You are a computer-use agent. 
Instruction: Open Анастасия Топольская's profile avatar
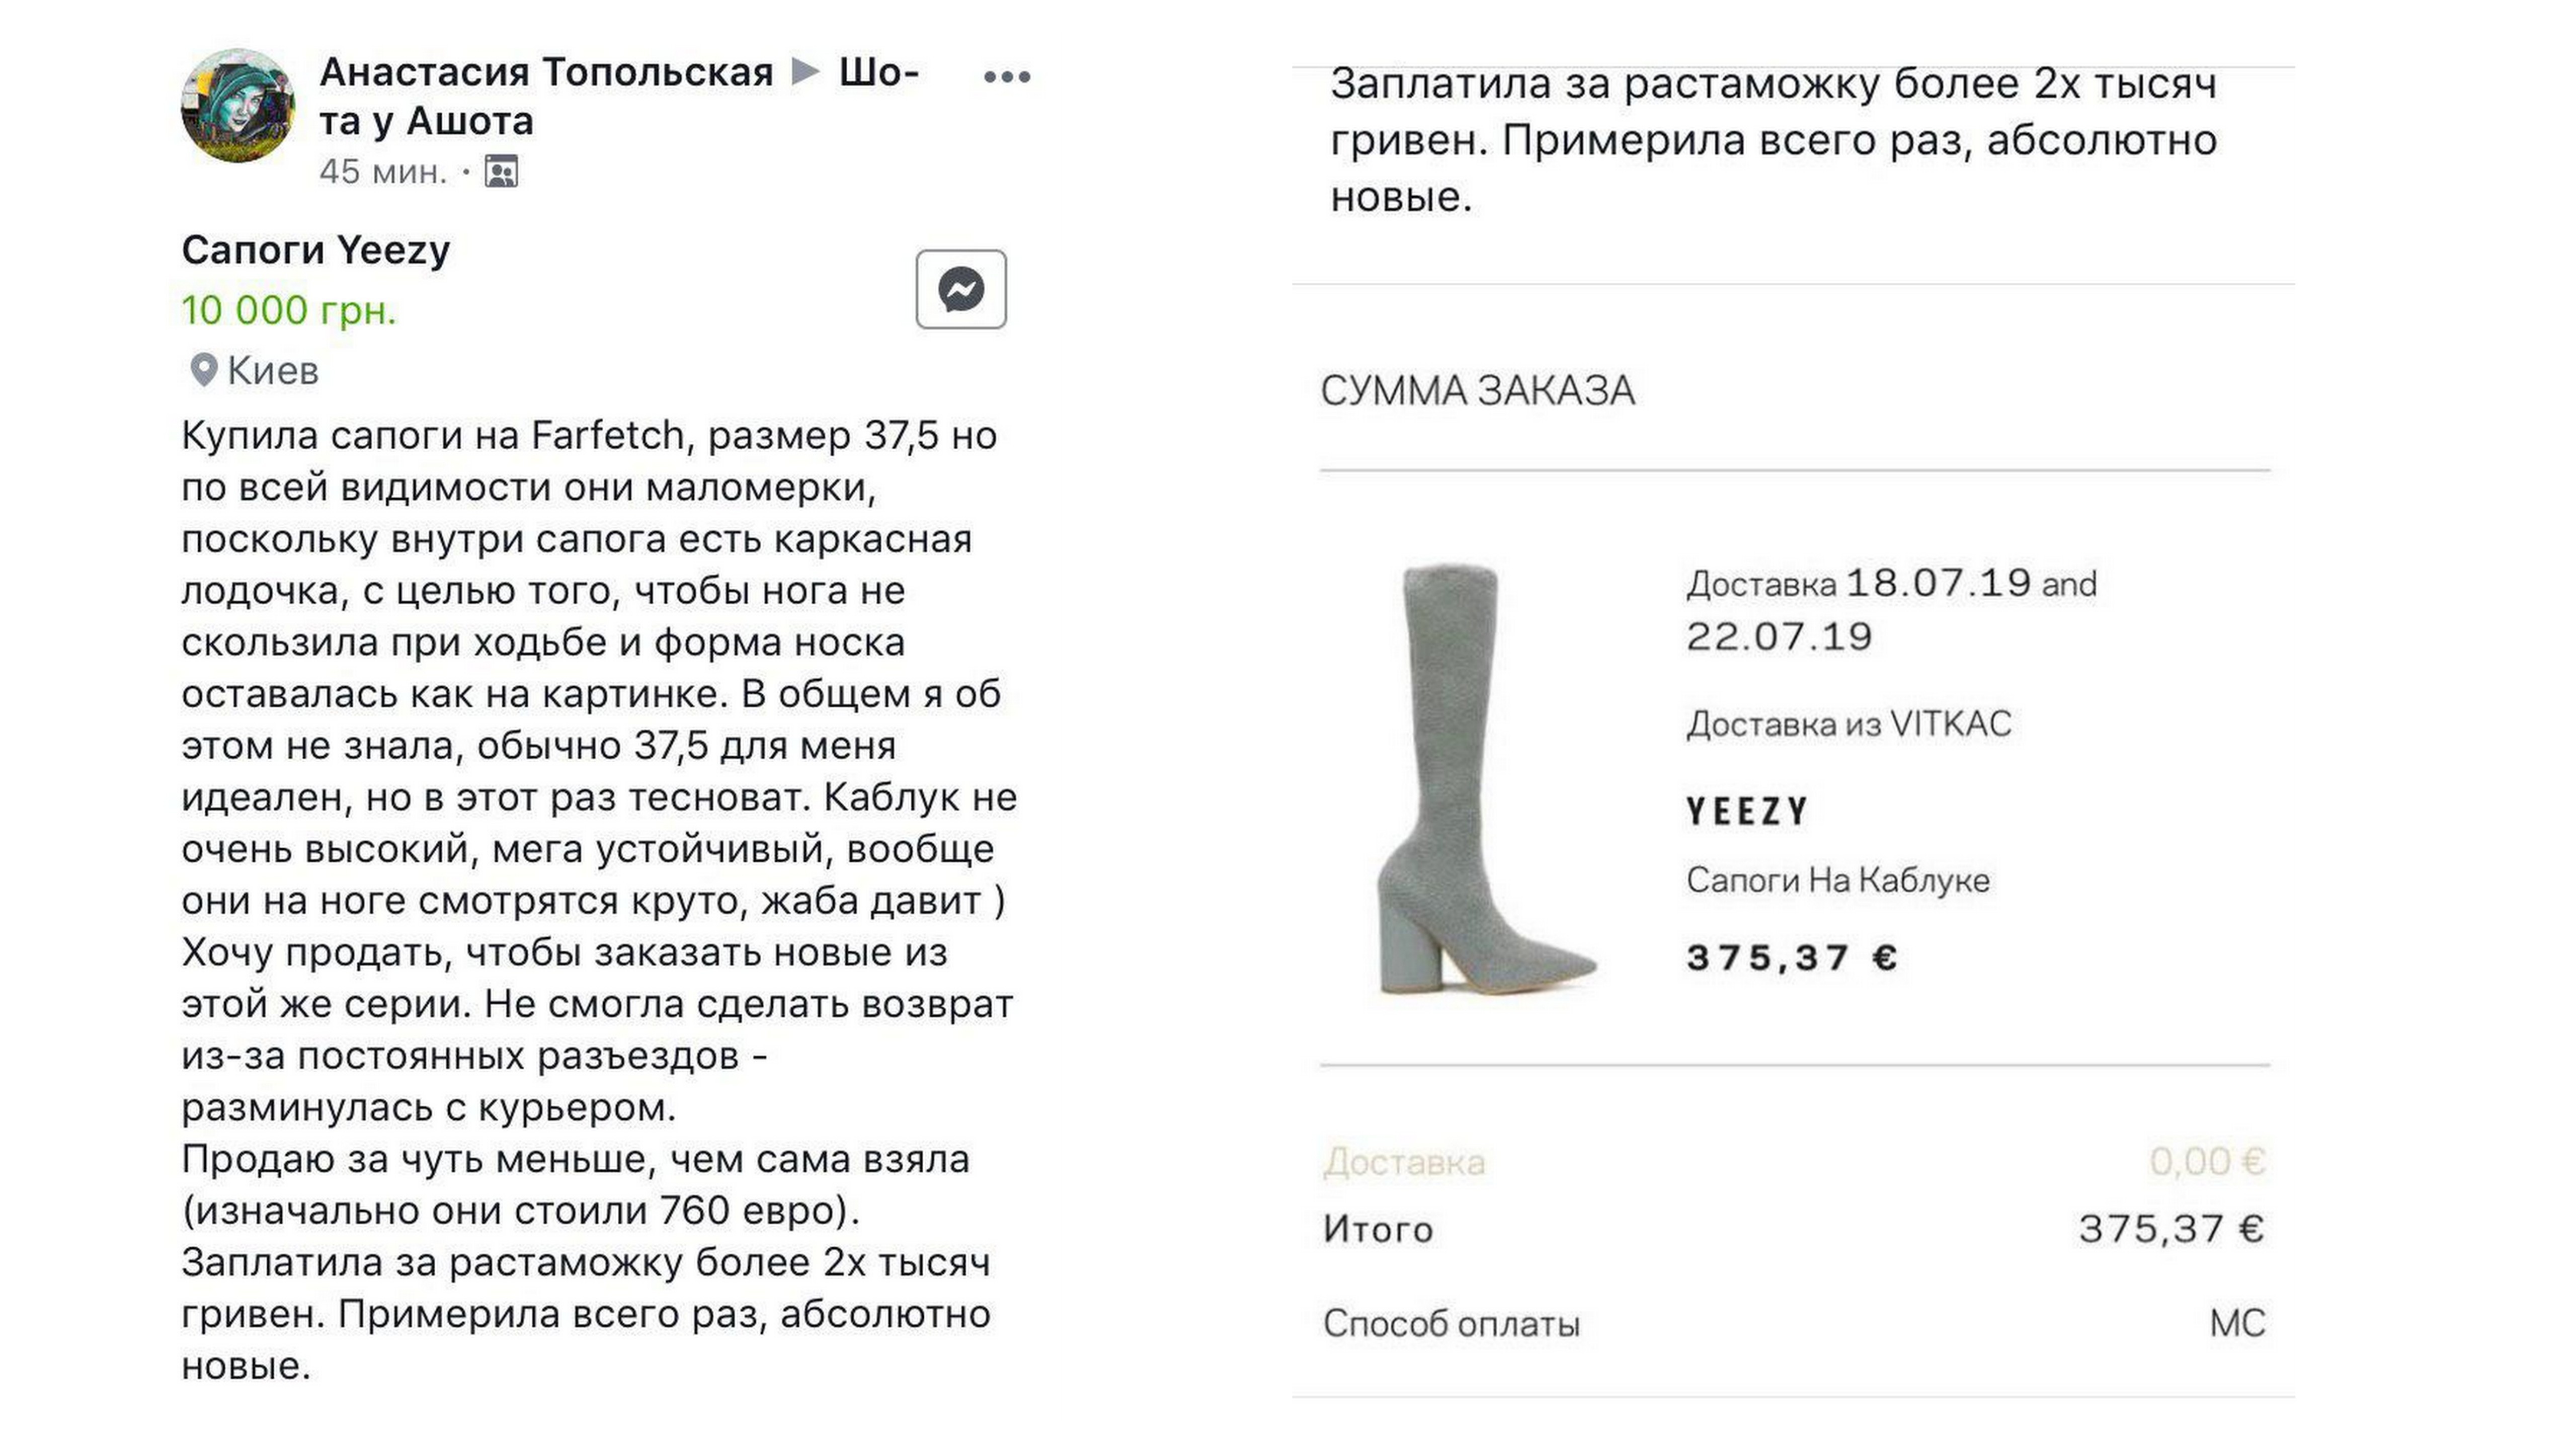(x=238, y=106)
